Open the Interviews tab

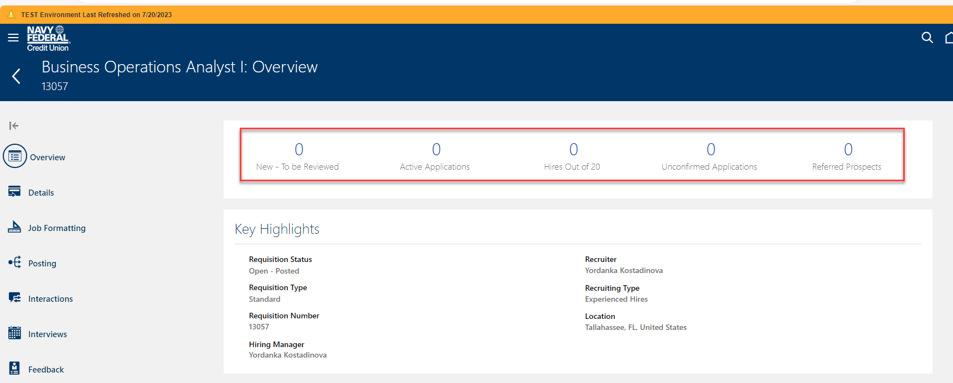click(x=48, y=334)
